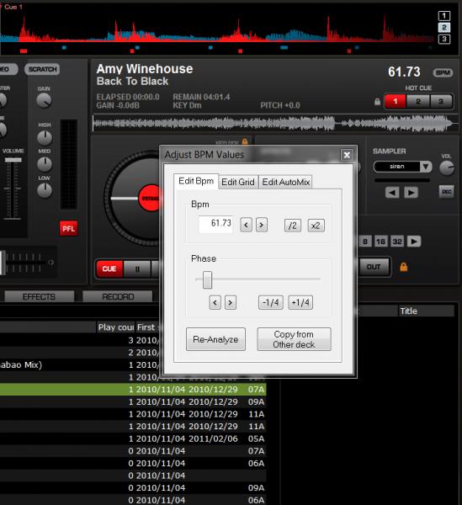Click the red turntable center label

pos(150,198)
